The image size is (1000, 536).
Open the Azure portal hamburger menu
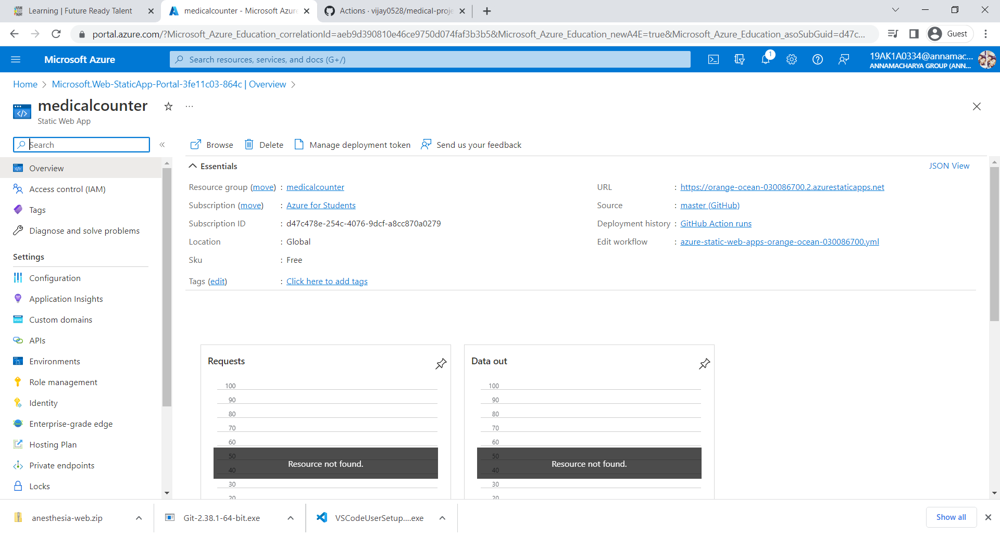(16, 59)
